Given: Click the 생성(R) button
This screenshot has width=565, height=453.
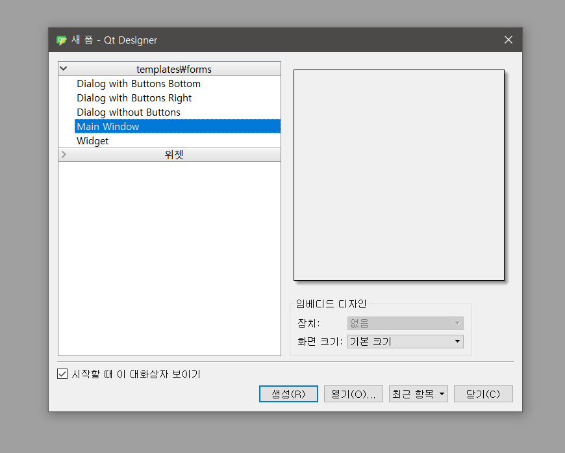Looking at the screenshot, I should click(288, 394).
